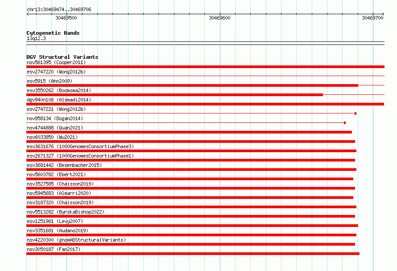Click esv3550262 (Boomsma2014) variant label
The height and width of the screenshot is (271, 397).
59,90
